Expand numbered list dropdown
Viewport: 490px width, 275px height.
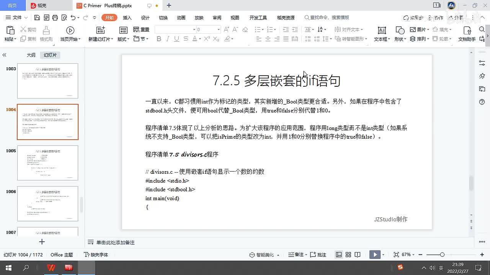pyautogui.click(x=275, y=29)
